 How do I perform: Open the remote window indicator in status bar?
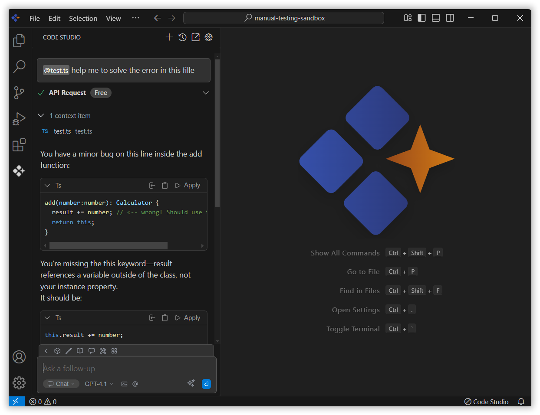(x=16, y=402)
